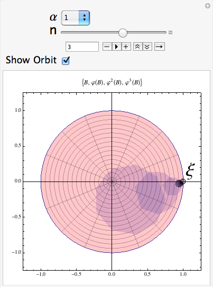Start the animation with the play button
The height and width of the screenshot is (287, 213).
pos(116,46)
